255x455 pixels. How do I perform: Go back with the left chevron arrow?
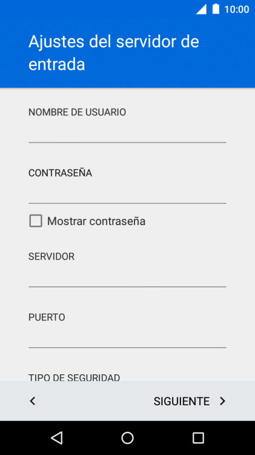[x=33, y=401]
